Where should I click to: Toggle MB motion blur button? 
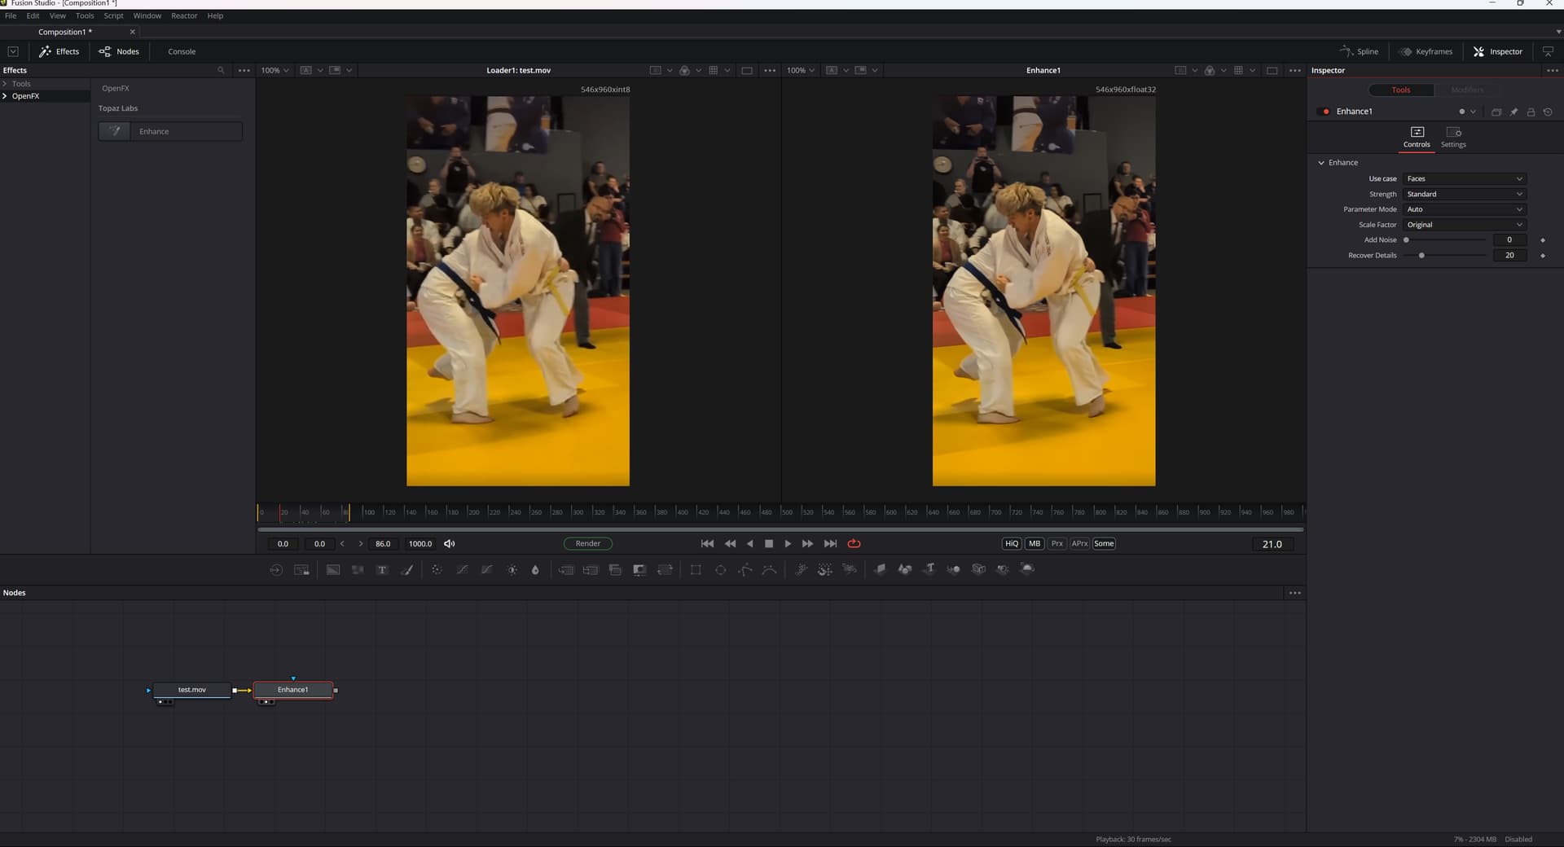(x=1034, y=544)
